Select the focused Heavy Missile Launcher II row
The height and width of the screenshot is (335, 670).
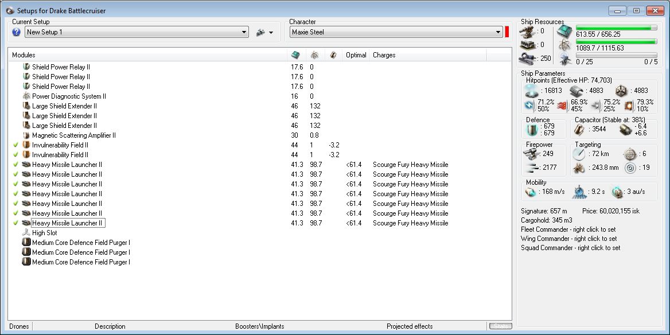pyautogui.click(x=260, y=223)
